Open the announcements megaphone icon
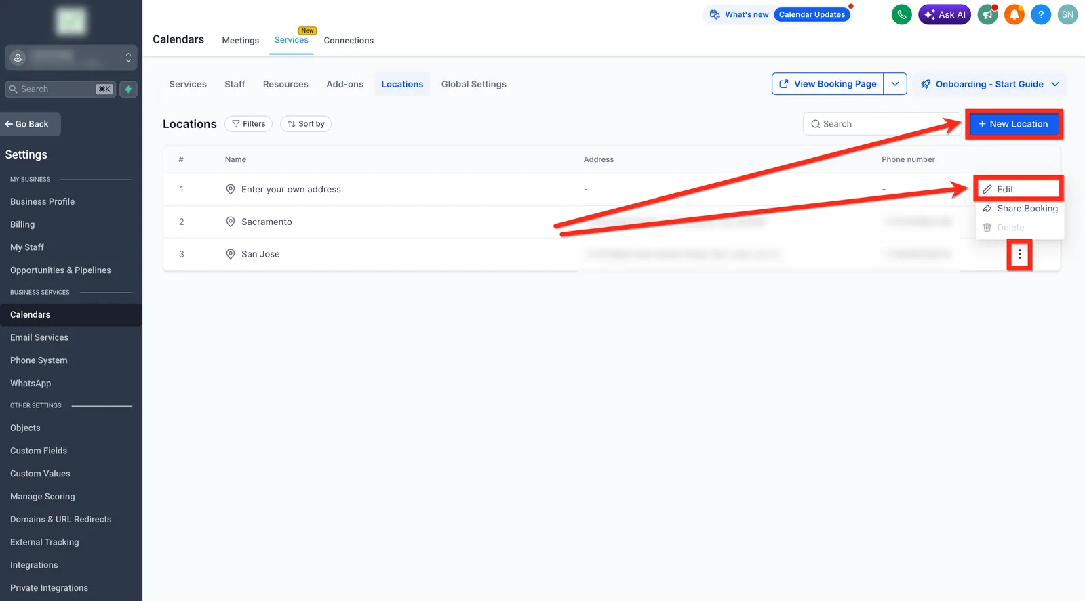The height and width of the screenshot is (601, 1085). pos(988,14)
